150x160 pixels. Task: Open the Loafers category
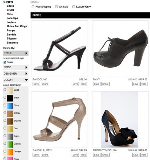pyautogui.click(x=11, y=22)
